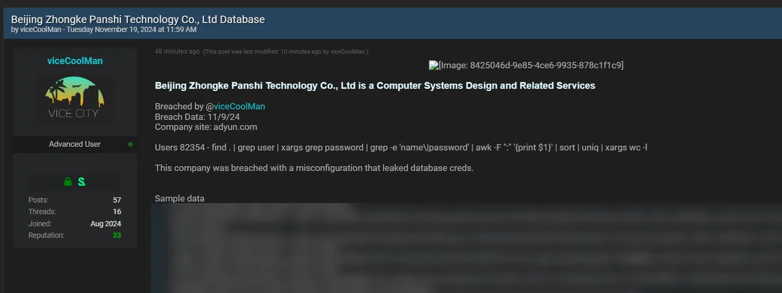The width and height of the screenshot is (782, 293).
Task: Click the thread title in header
Action: tap(138, 19)
